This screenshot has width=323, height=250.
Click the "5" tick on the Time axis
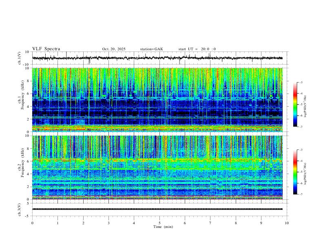click(159, 223)
